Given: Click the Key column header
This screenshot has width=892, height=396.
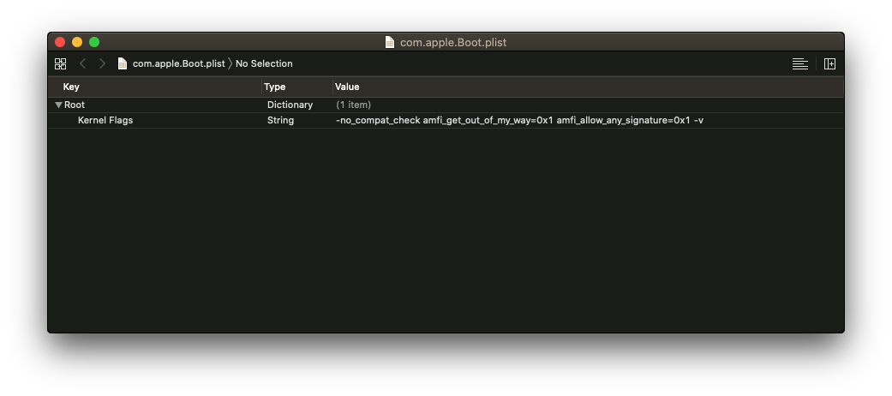Looking at the screenshot, I should click(x=71, y=87).
